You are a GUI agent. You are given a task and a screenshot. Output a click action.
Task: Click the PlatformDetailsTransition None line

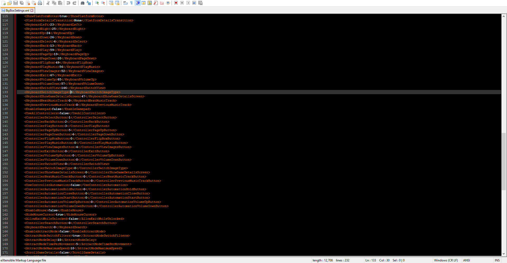pos(79,20)
